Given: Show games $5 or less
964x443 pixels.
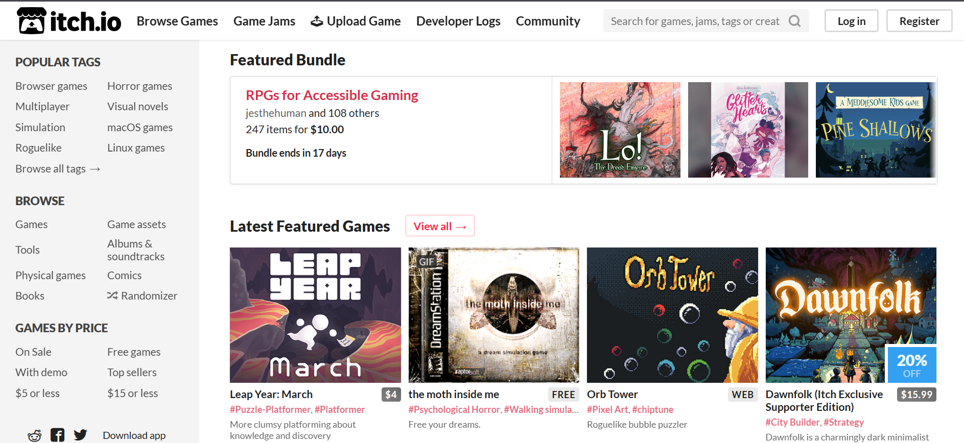Looking at the screenshot, I should click(x=37, y=393).
